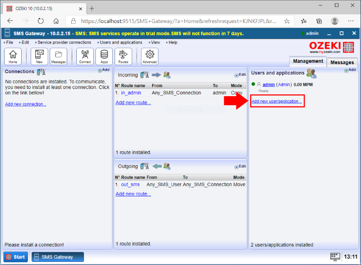This screenshot has width=361, height=265.
Task: Click Add new route under Outgoing
Action: (133, 194)
